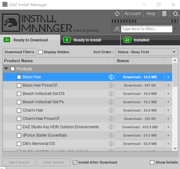
Task: Check the DM's Memorial DS checkbox
Action: click(19, 144)
